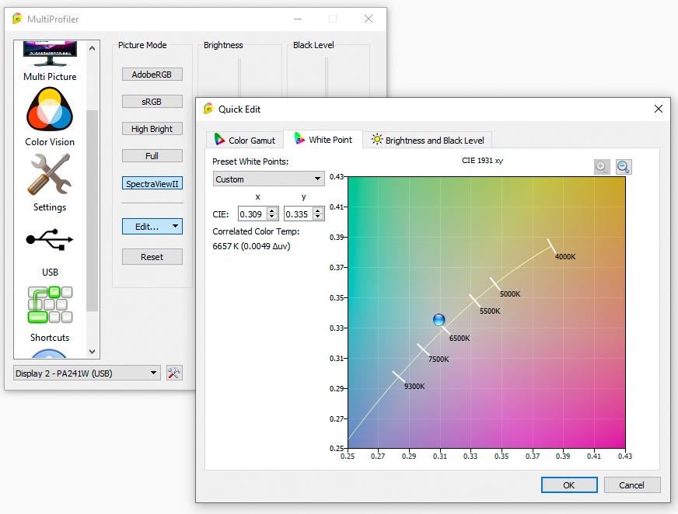Cancel the Quick Edit dialog

(x=631, y=485)
